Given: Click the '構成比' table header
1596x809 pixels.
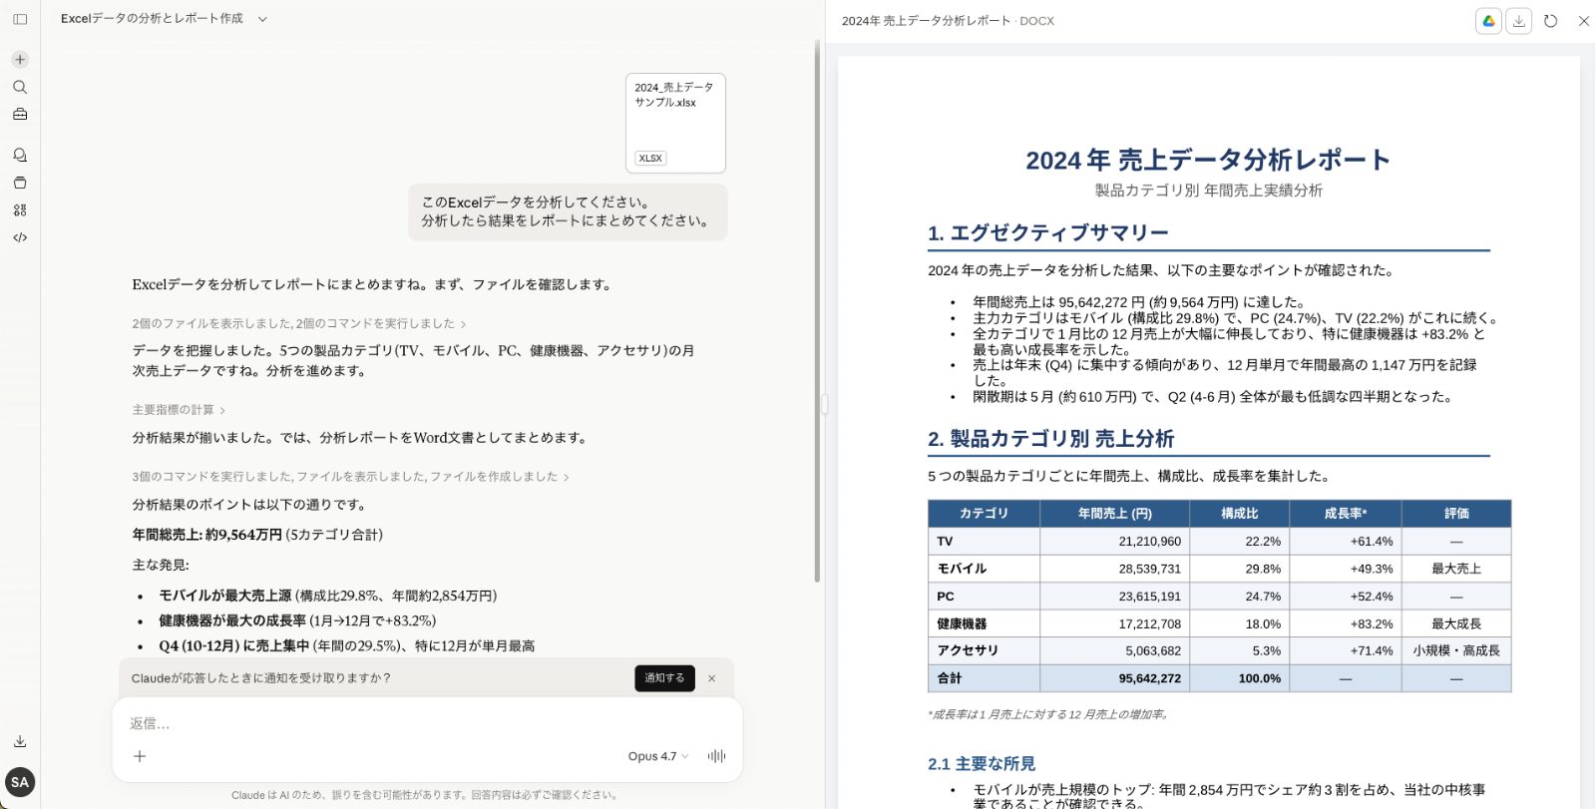Looking at the screenshot, I should pos(1239,514).
